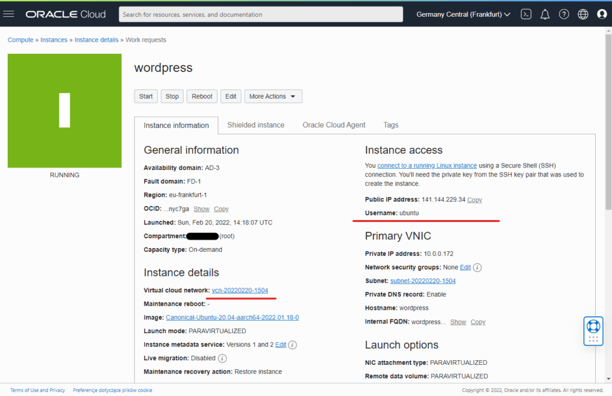Show the full Internal FQDN
The width and height of the screenshot is (612, 396).
(458, 322)
